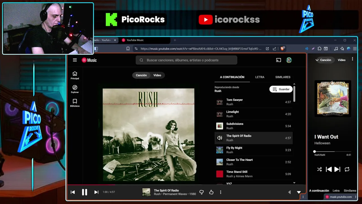Click the Guardar playlist button

coord(281,89)
